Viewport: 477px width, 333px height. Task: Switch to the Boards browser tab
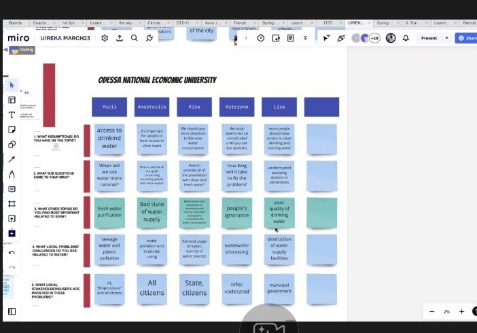coord(15,22)
